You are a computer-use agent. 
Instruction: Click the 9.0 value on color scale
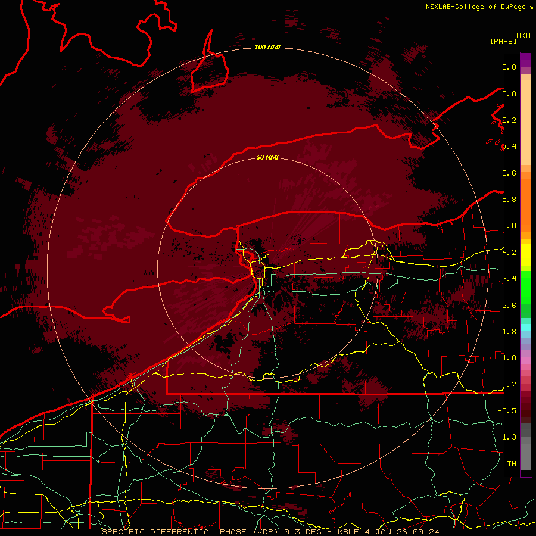509,94
